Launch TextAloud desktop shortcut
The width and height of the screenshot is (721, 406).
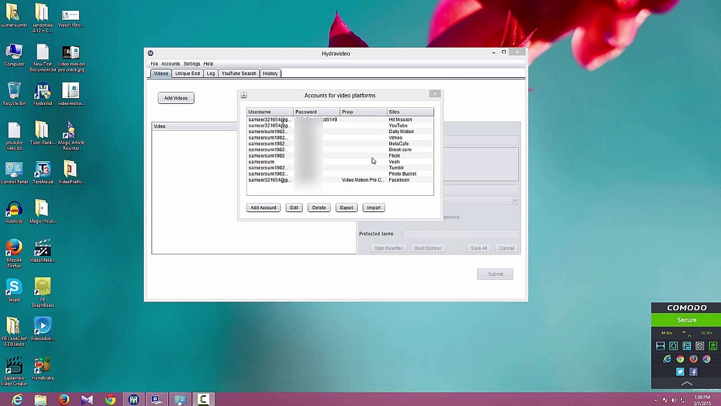point(42,173)
